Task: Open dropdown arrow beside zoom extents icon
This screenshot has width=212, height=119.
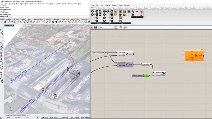Action: 118,27
